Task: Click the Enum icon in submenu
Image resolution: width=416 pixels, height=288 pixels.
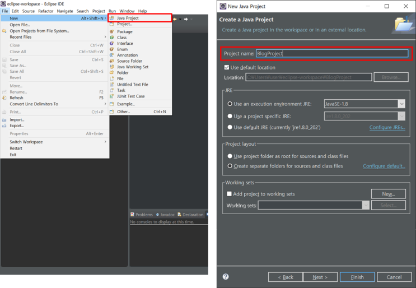Action: click(112, 49)
